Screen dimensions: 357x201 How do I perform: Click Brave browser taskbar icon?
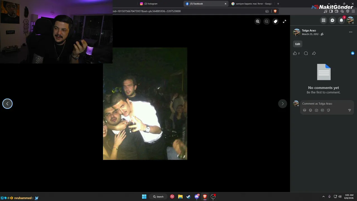(x=205, y=197)
